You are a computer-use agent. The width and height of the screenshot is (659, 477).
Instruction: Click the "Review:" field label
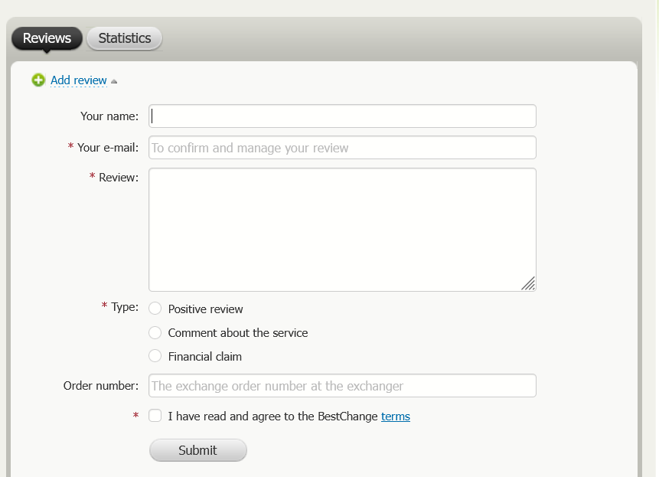coord(119,178)
